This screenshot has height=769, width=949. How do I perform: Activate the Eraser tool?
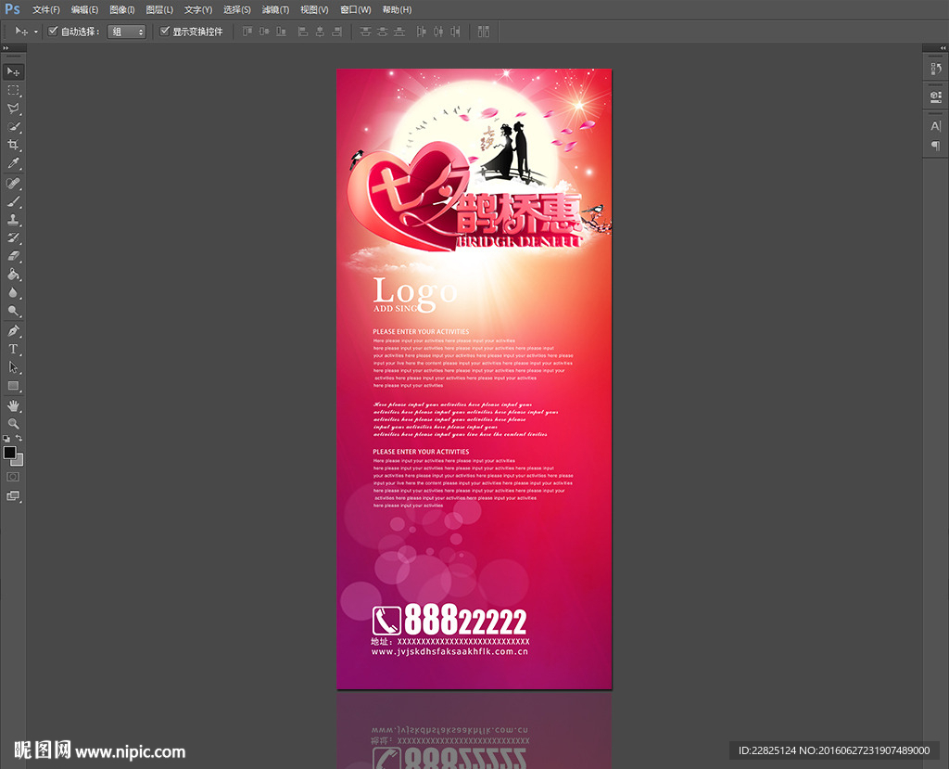[x=13, y=257]
